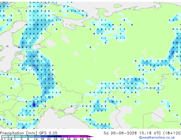Click the legend label '25'
Screen dimensions: 181x140
pos(55,139)
